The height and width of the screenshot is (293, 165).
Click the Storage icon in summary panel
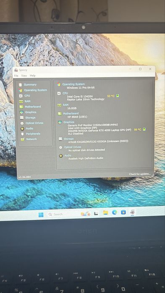(60, 139)
